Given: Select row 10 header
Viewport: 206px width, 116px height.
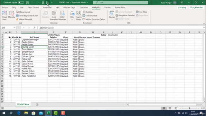Looking at the screenshot, I should click(x=2, y=57).
